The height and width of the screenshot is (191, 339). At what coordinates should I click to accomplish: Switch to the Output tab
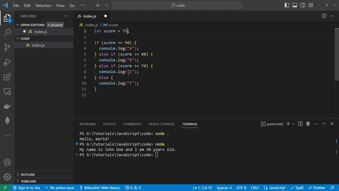[x=110, y=124]
